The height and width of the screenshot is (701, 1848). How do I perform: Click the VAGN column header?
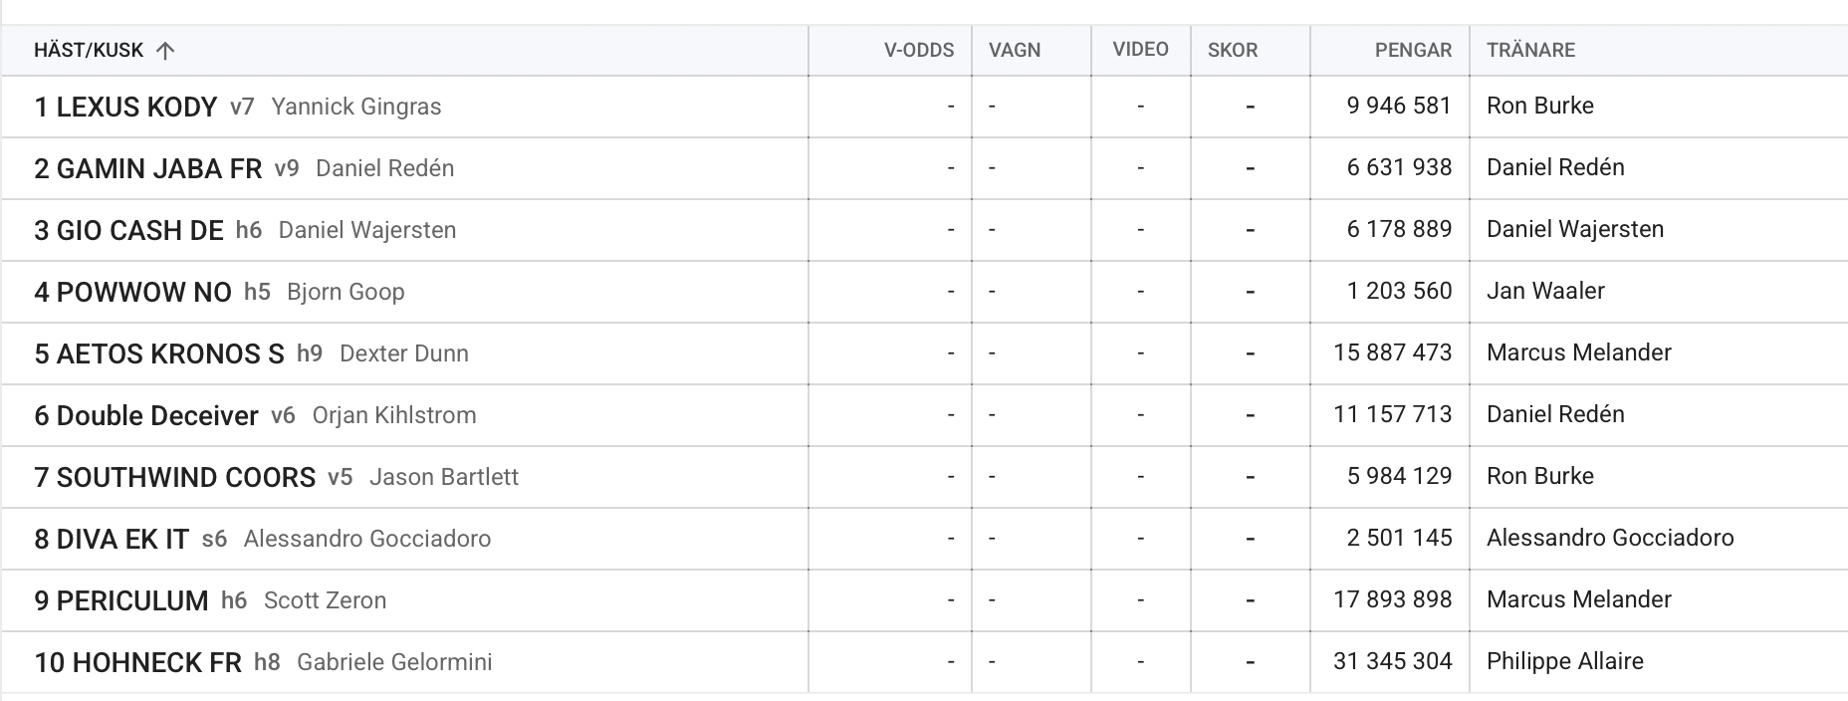click(x=1015, y=50)
